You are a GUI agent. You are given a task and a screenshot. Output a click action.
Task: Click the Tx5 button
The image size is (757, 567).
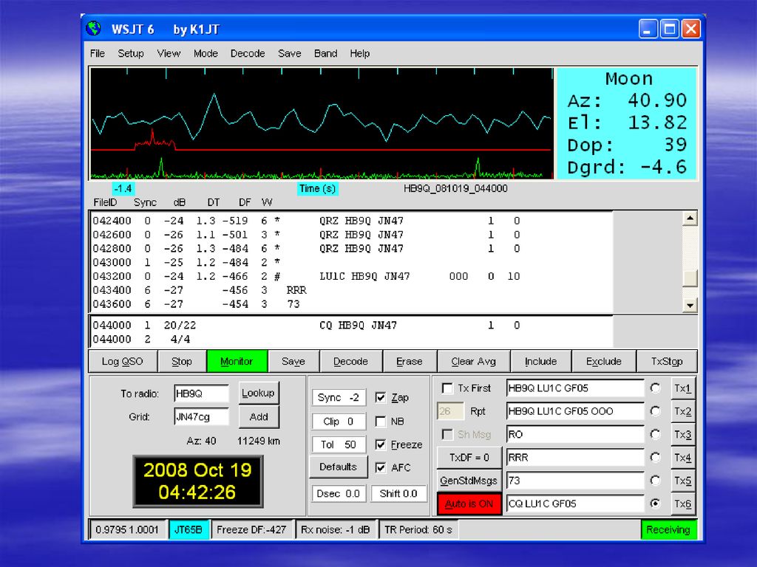pos(682,481)
